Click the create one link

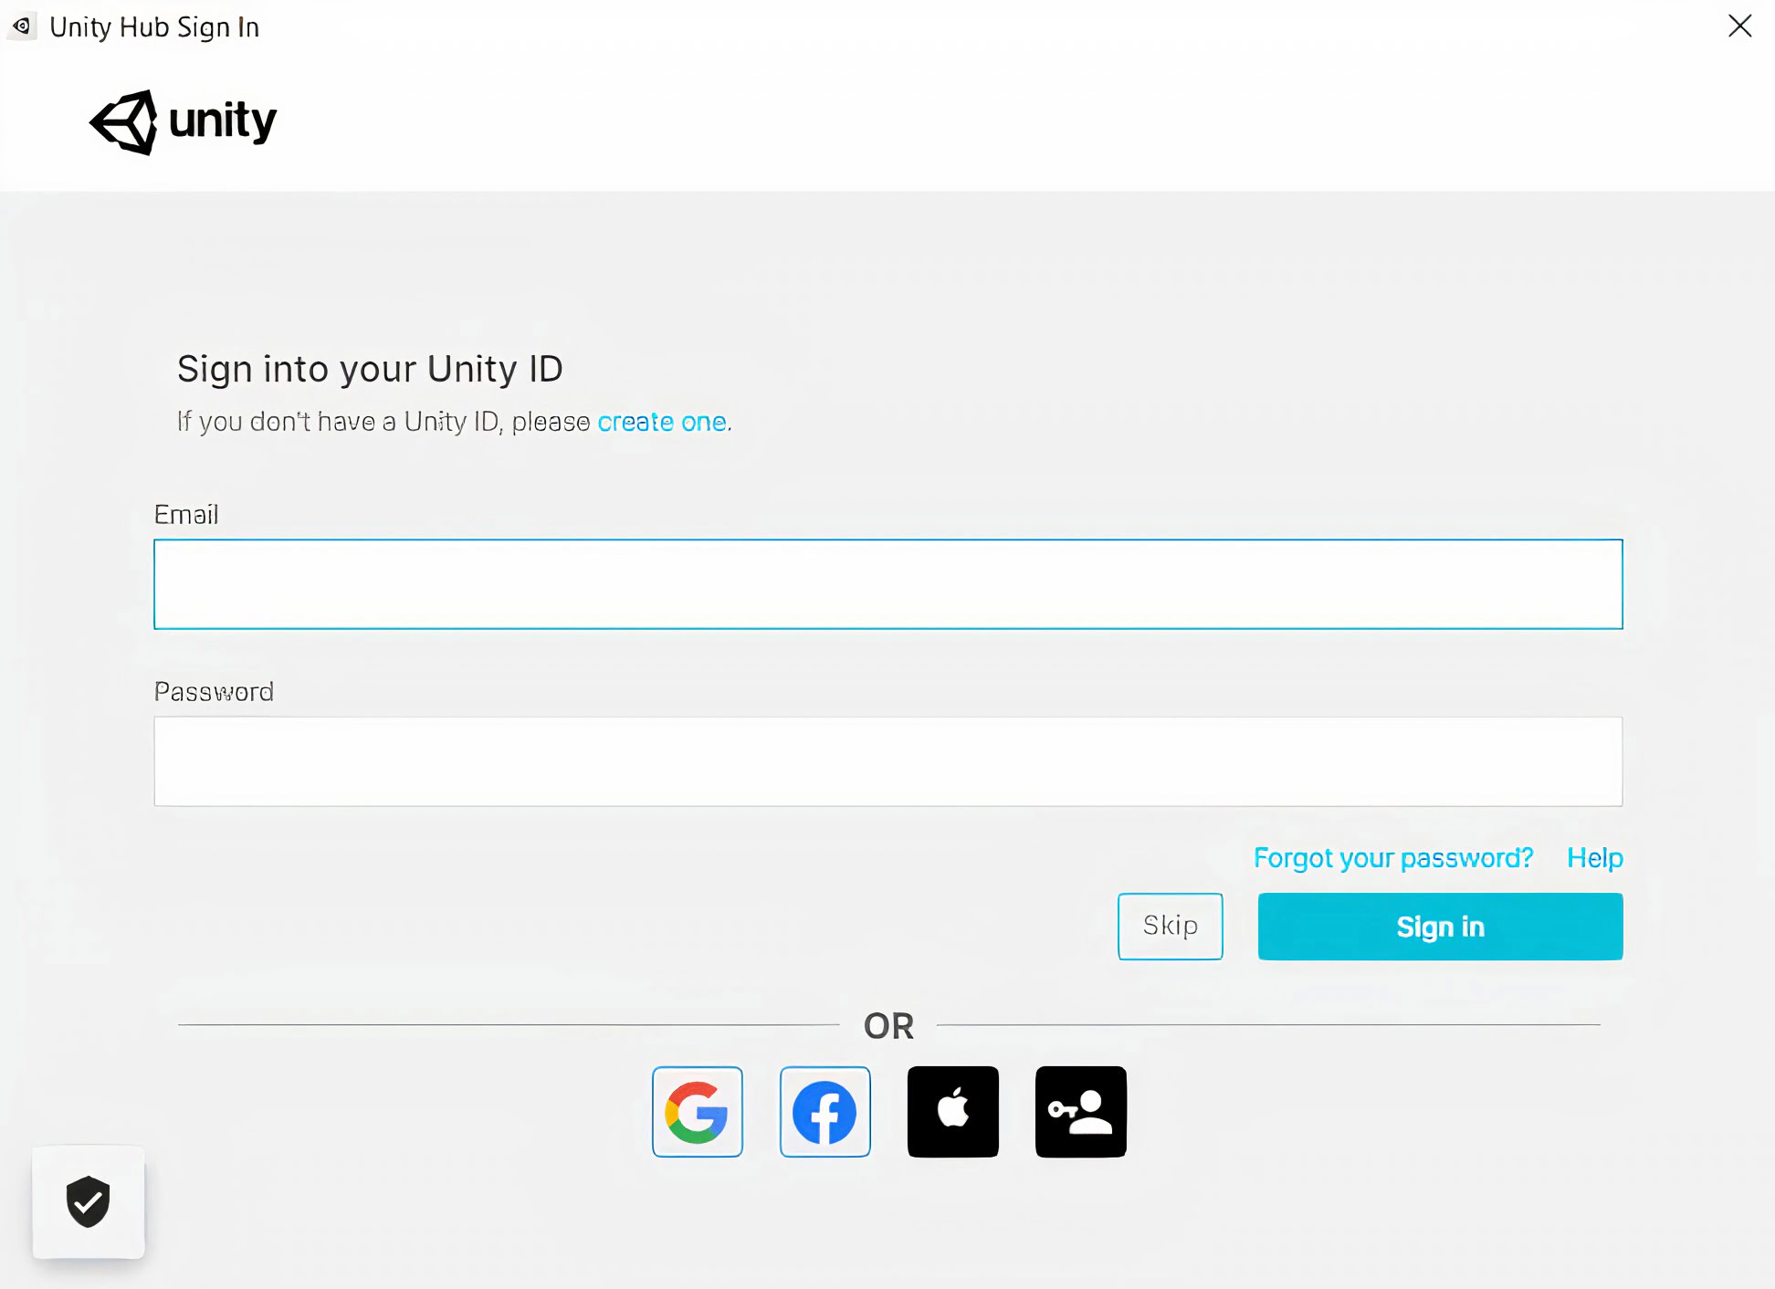pyautogui.click(x=660, y=422)
